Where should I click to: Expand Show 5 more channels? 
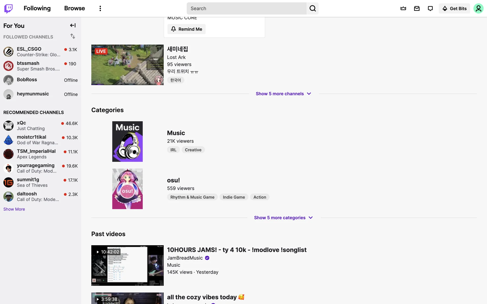click(x=283, y=94)
